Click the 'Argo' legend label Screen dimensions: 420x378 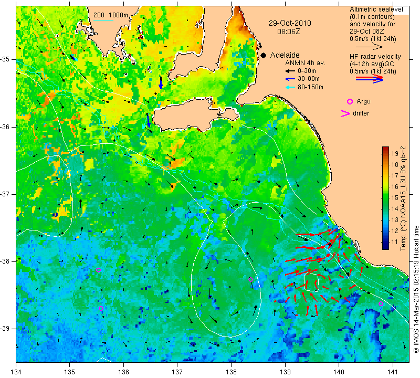pyautogui.click(x=363, y=101)
